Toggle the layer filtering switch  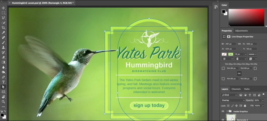[264, 95]
